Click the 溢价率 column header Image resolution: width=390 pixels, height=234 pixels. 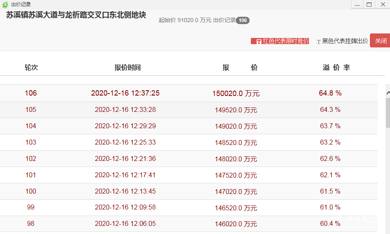pyautogui.click(x=336, y=68)
